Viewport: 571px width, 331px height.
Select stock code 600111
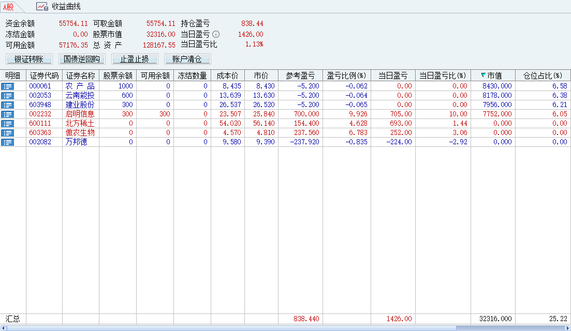[x=40, y=124]
